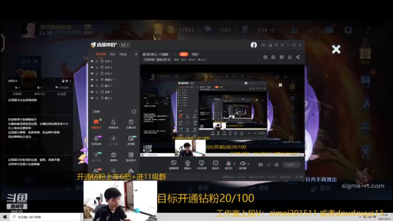Add a new source with plus icon
Image resolution: width=393 pixels, height=221 pixels.
tap(136, 54)
